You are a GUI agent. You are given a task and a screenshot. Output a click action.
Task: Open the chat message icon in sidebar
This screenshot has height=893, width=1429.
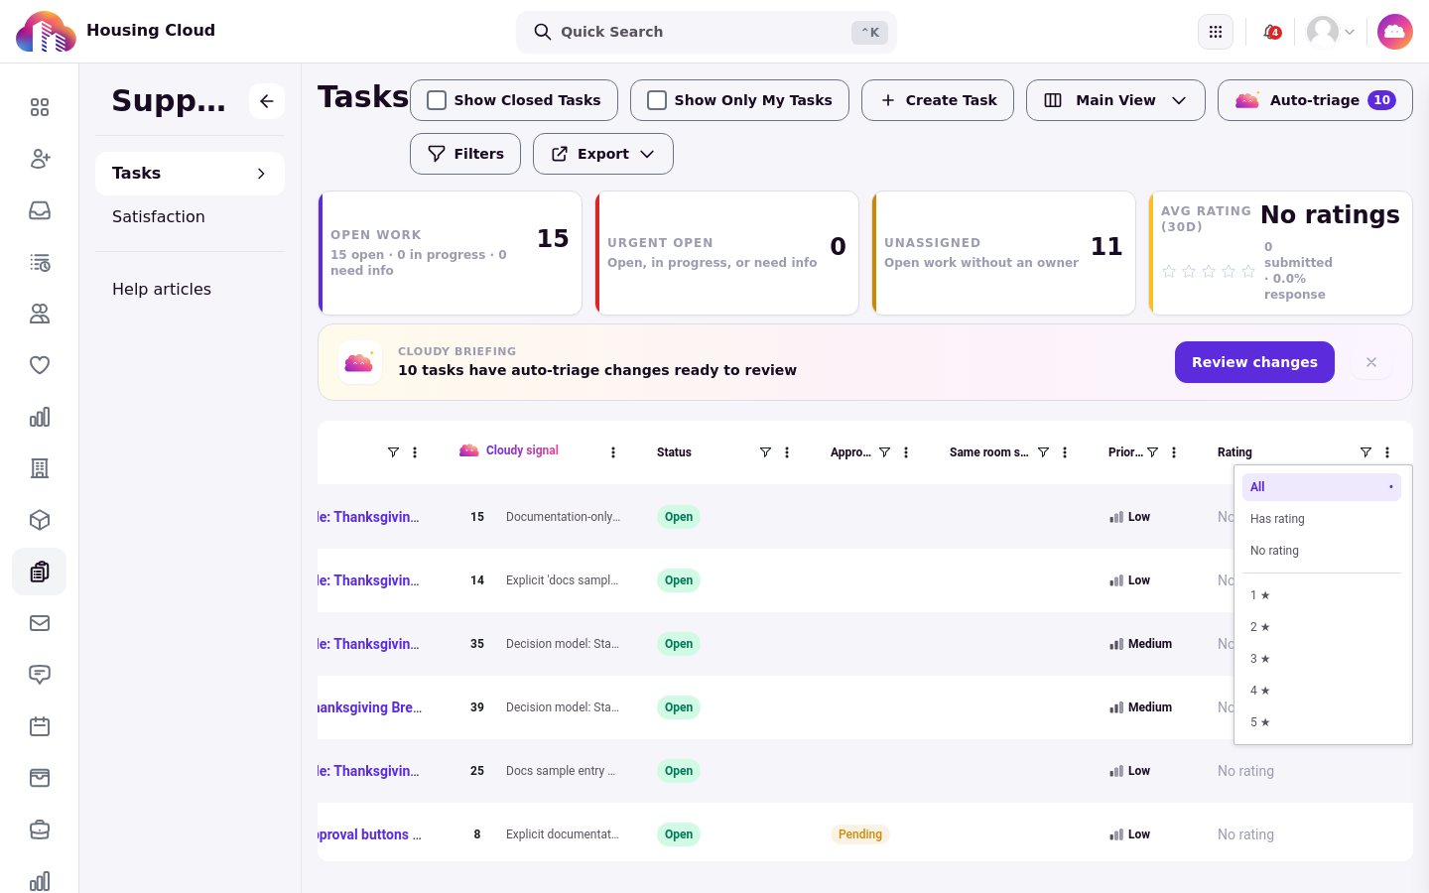[40, 675]
